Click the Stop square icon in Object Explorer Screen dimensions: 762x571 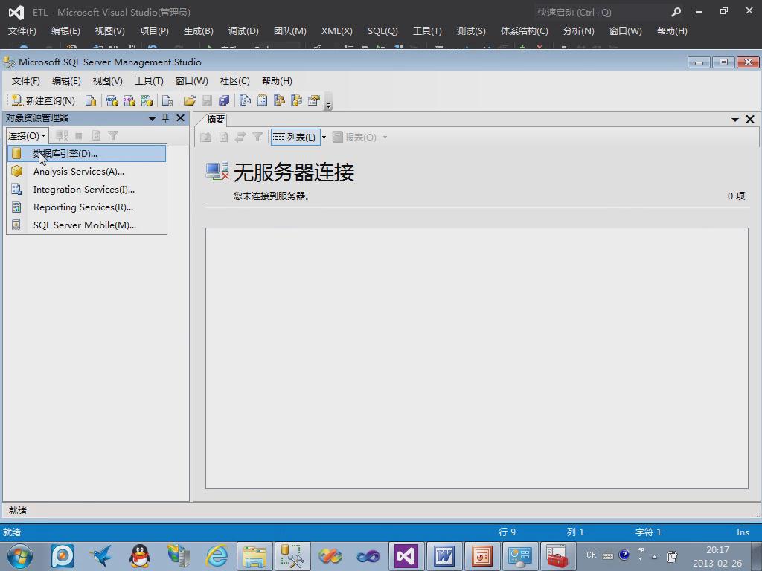coord(79,135)
